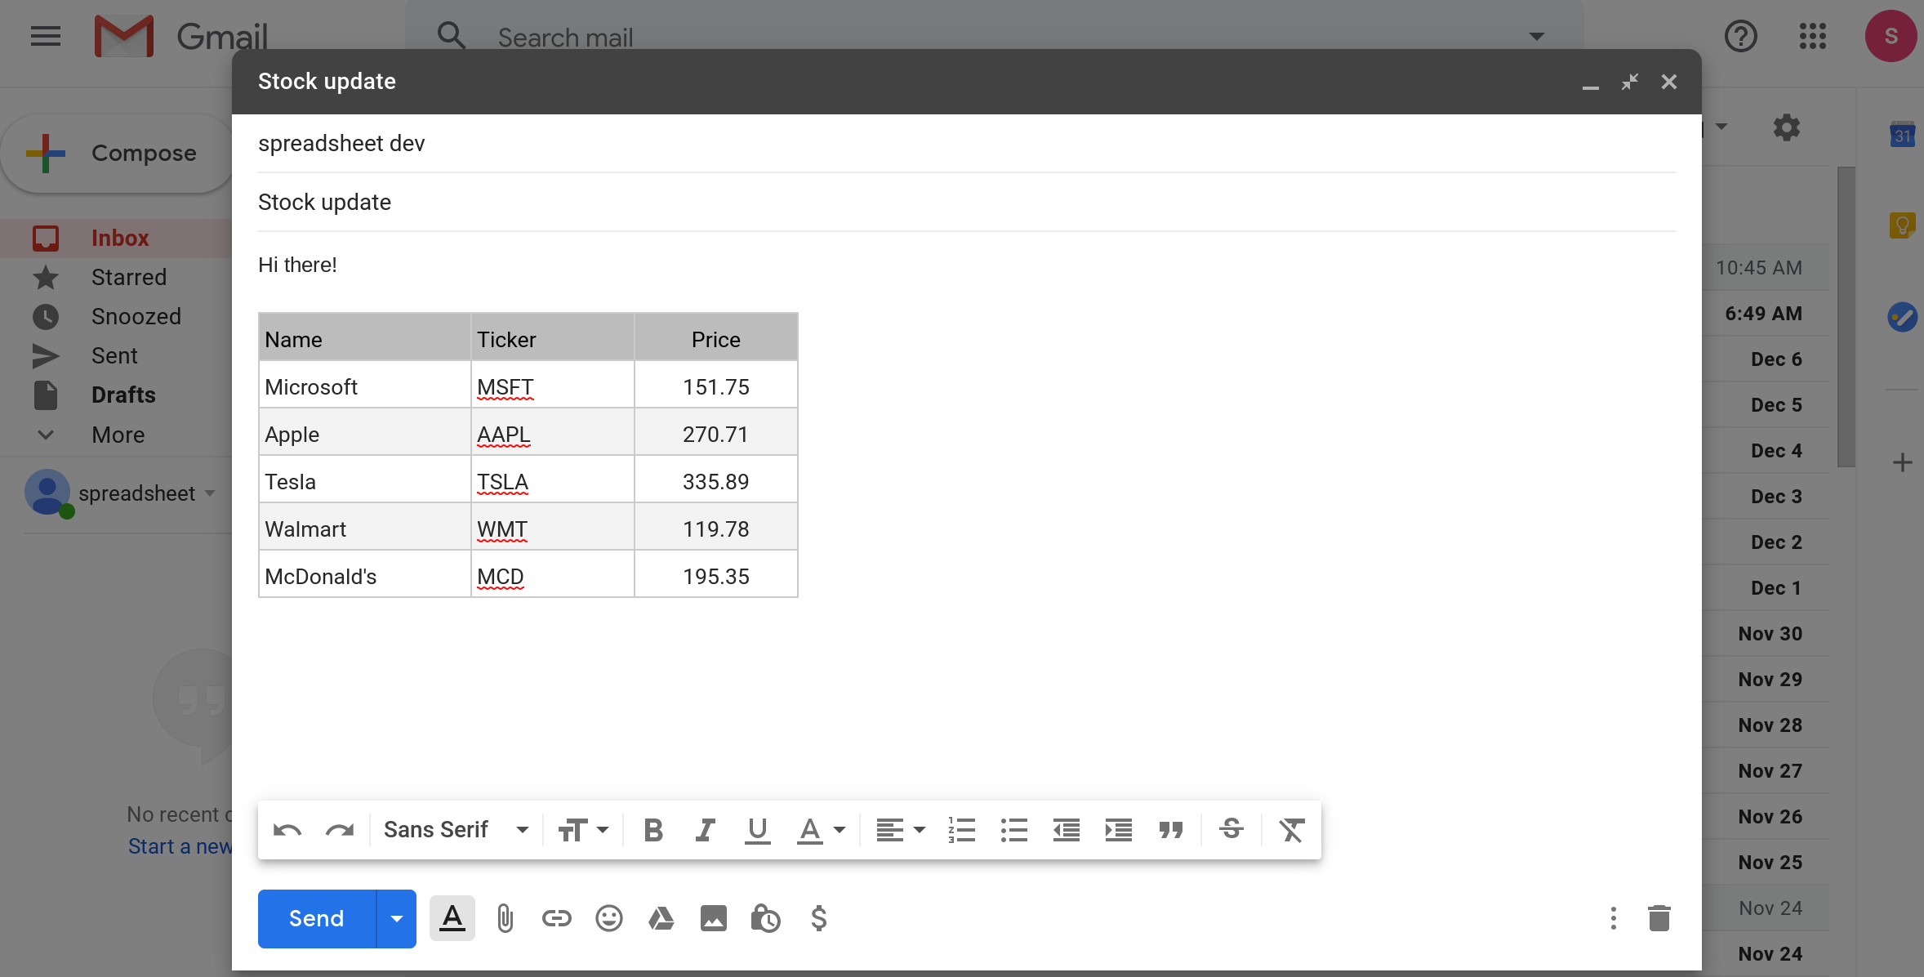Open the Starred folder

click(117, 278)
